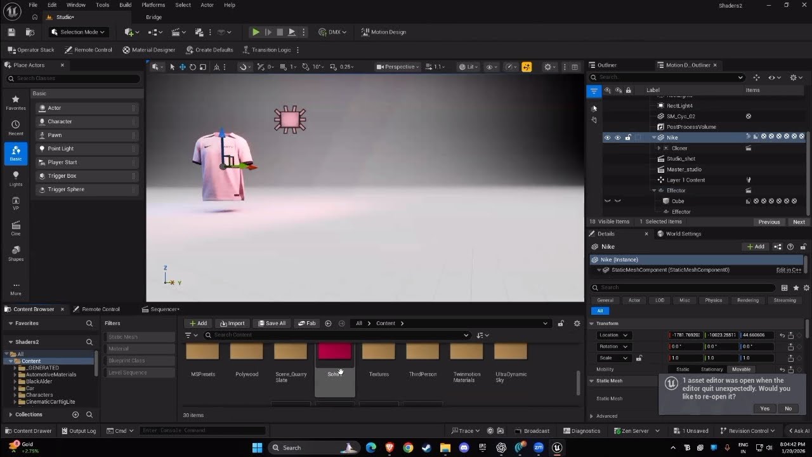Toggle the lock on the Nike row
Viewport: 812px width, 457px height.
point(628,138)
